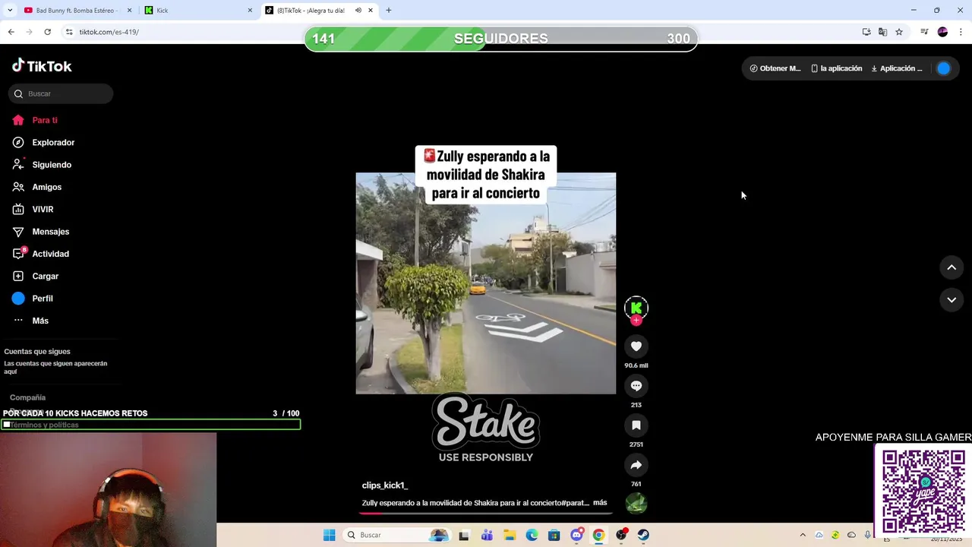Click the 'la aplicación' button
Viewport: 972px width, 547px height.
coord(837,68)
